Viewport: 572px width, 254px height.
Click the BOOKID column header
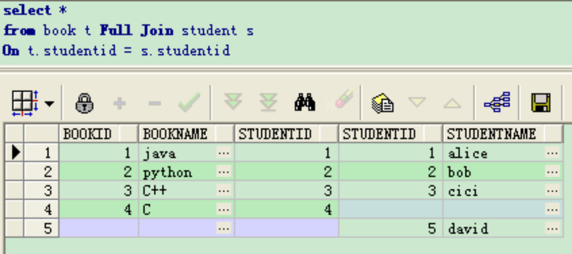[98, 134]
